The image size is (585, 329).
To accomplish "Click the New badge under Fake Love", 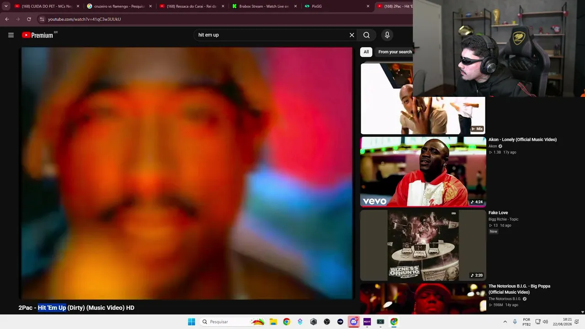I will 494,232.
